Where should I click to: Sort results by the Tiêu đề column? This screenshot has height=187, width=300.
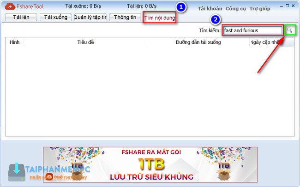coord(85,42)
